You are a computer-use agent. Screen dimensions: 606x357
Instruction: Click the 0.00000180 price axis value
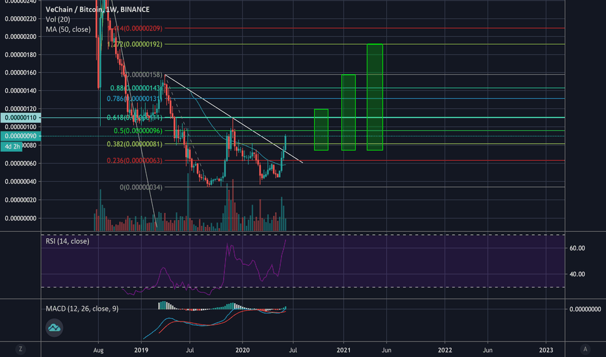pyautogui.click(x=21, y=55)
